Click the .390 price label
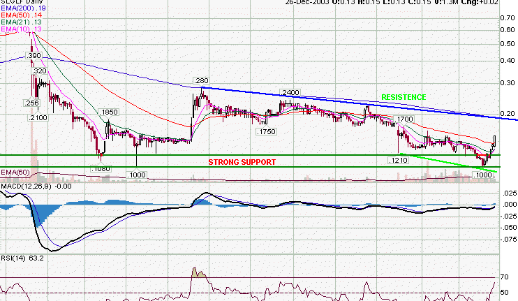Screen dimensions: 518x301 click(34, 55)
